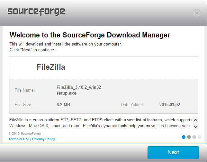Click the SourceForge logo
The image size is (207, 162).
[x=36, y=12]
